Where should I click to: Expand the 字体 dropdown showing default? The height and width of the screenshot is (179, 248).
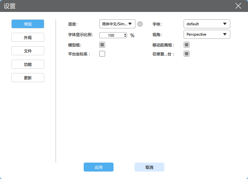[x=206, y=24]
